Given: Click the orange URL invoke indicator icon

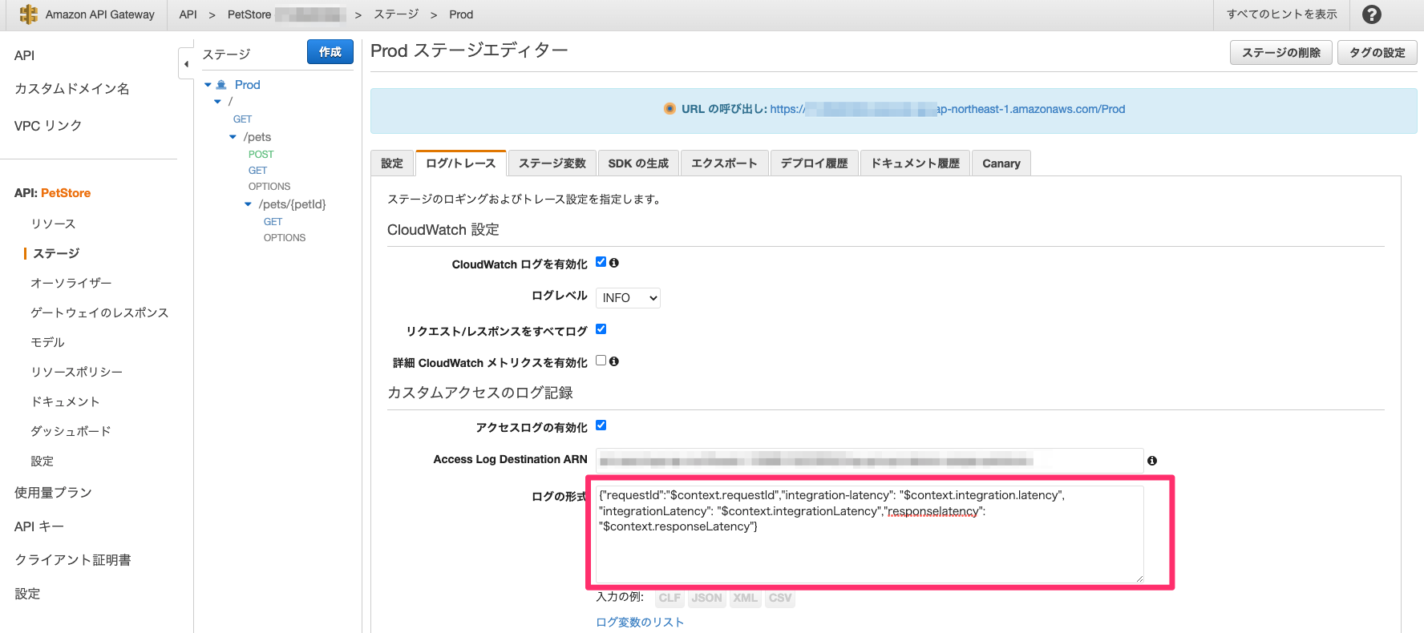Looking at the screenshot, I should pyautogui.click(x=670, y=109).
